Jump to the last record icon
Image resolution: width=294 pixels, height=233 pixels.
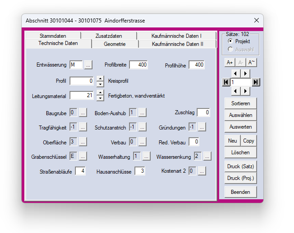pyautogui.click(x=256, y=82)
